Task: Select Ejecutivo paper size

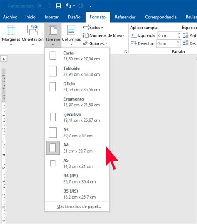Action: point(77,117)
